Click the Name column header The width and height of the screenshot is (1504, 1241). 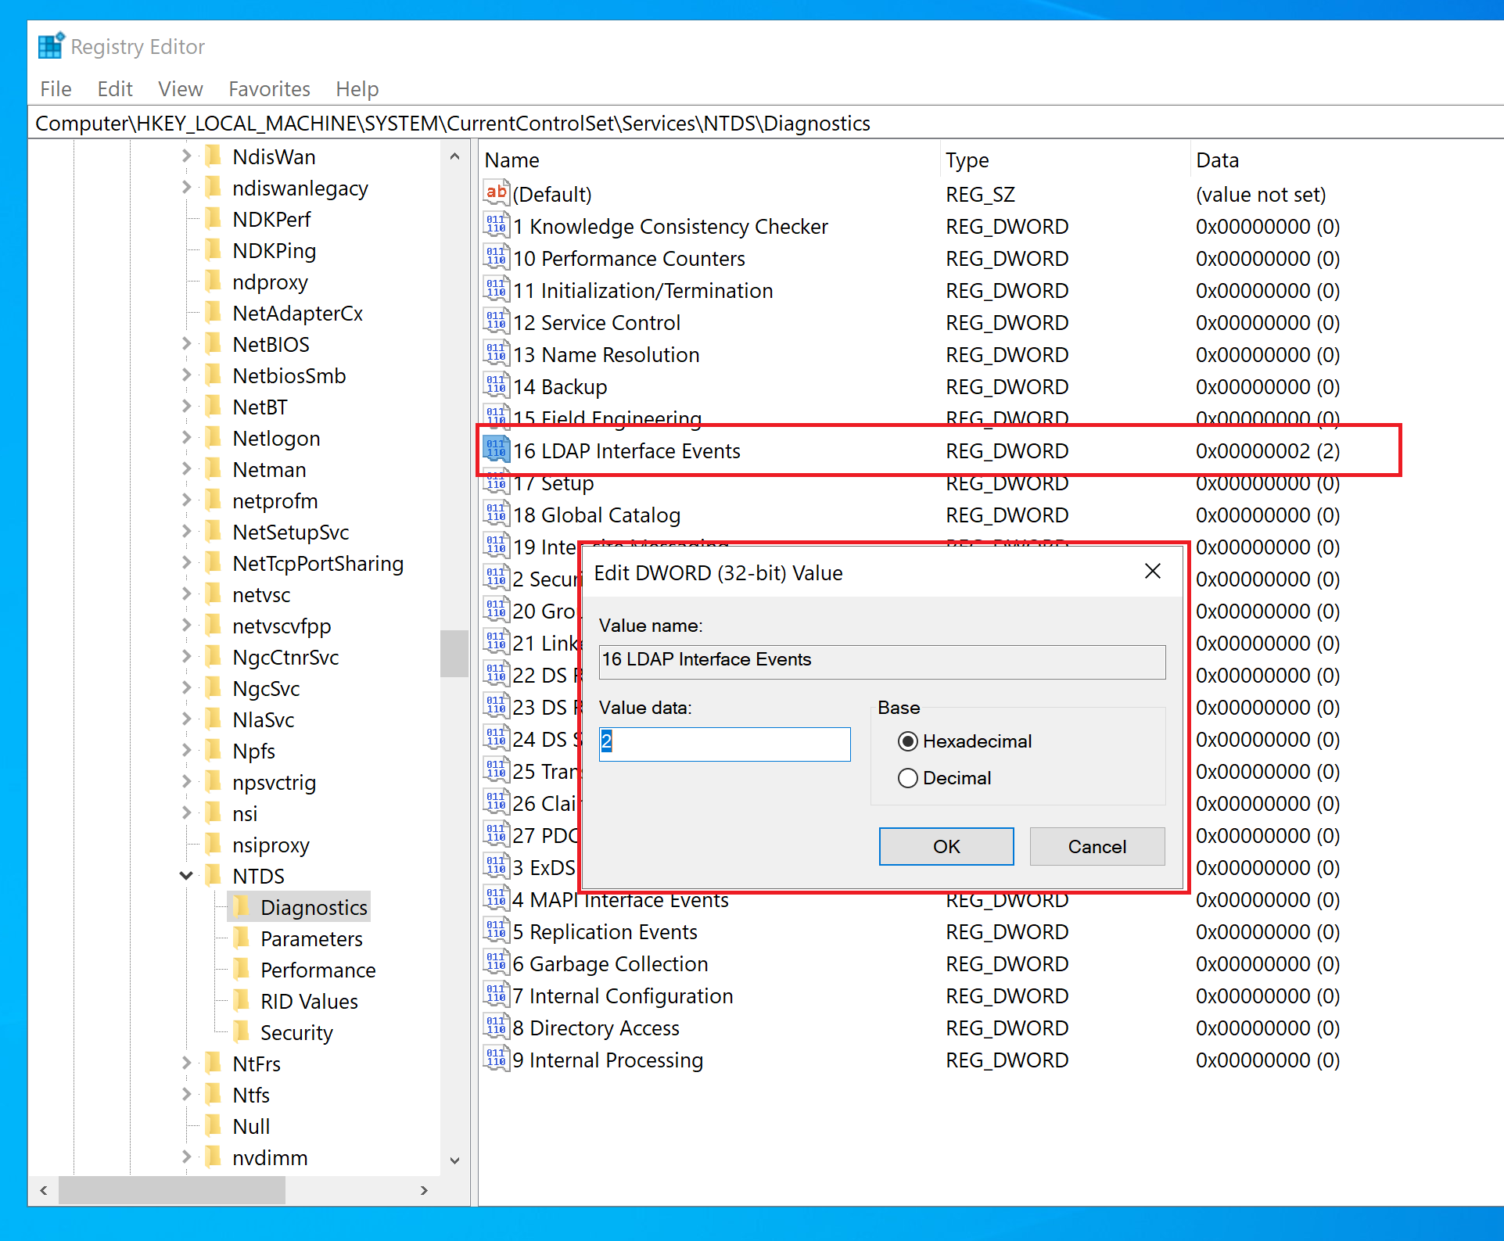click(x=709, y=160)
